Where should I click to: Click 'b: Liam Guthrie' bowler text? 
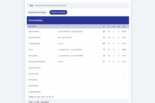pos(76,50)
